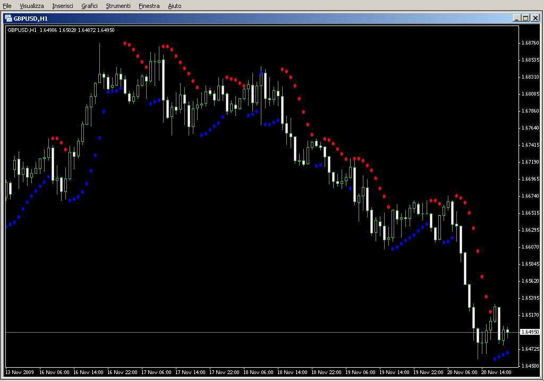Click the 20 Nov 14:00 time label
The image size is (544, 381).
[496, 372]
